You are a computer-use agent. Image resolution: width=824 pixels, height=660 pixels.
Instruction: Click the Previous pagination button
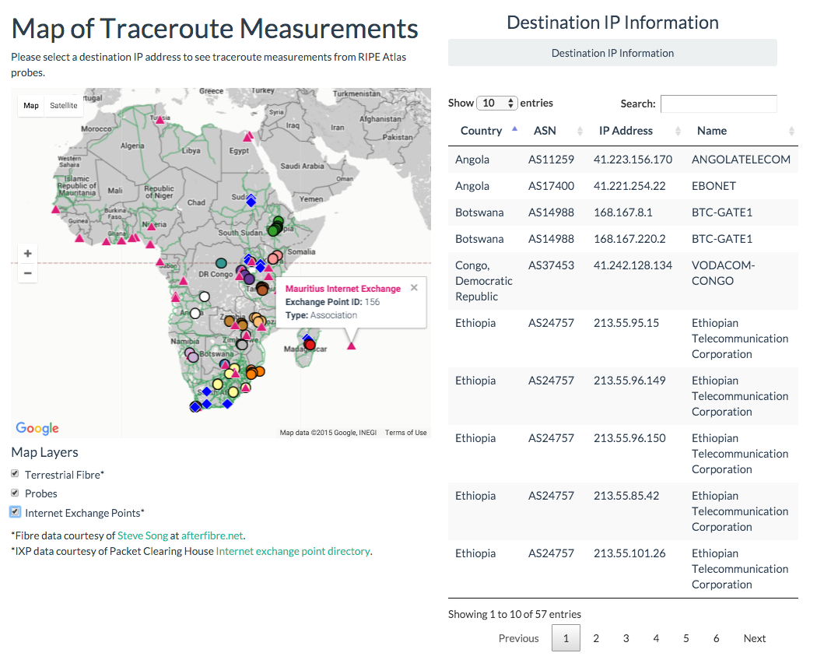519,638
